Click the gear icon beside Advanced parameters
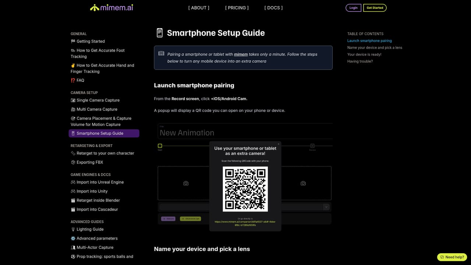The height and width of the screenshot is (265, 471). pyautogui.click(x=73, y=239)
